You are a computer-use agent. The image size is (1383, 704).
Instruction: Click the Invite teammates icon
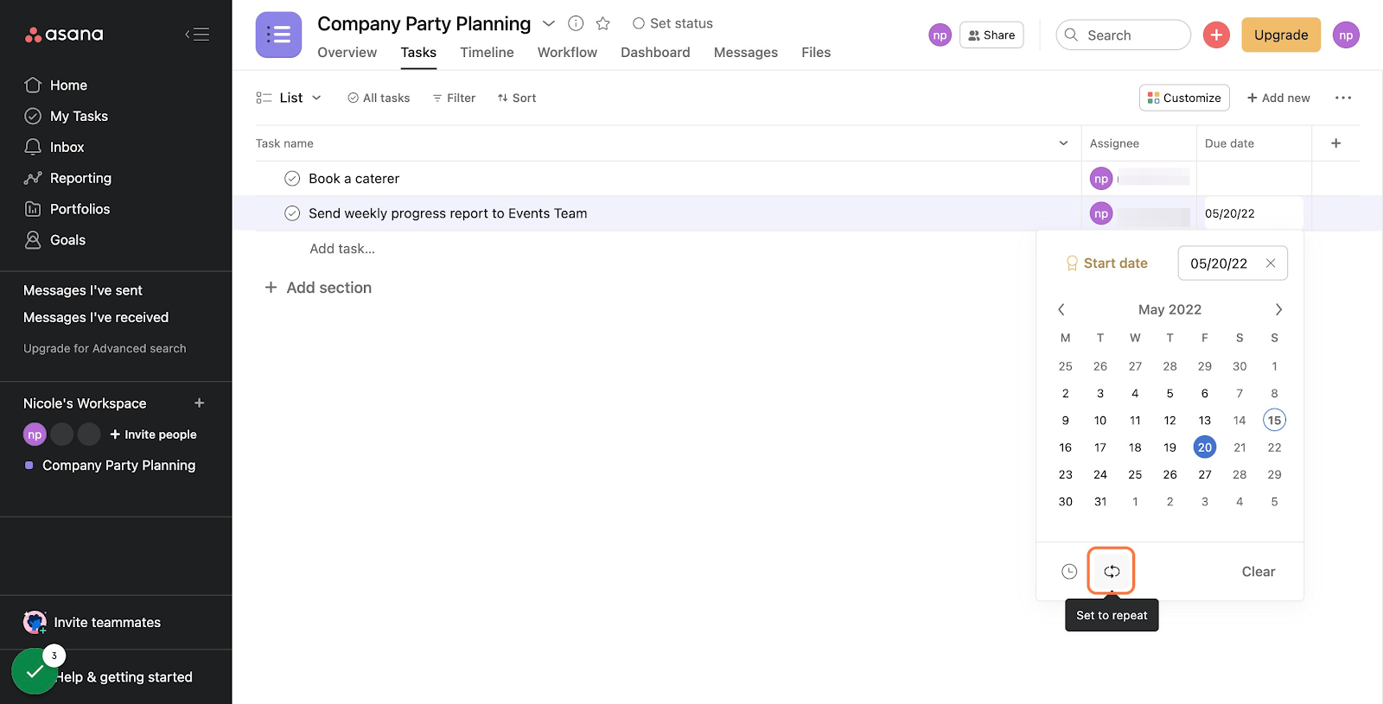(x=35, y=622)
